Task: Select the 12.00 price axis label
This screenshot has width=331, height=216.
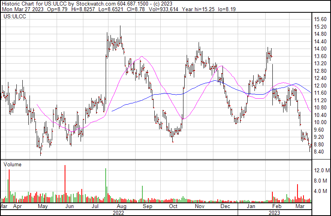Action: pyautogui.click(x=320, y=86)
